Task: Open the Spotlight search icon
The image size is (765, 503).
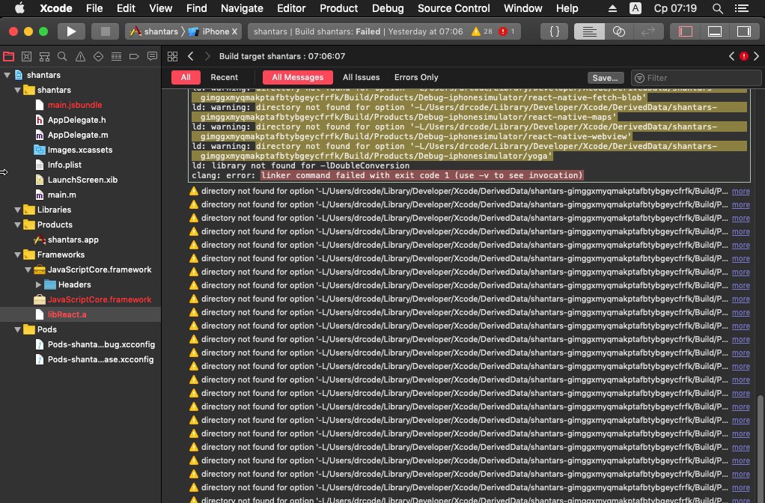Action: (x=717, y=8)
